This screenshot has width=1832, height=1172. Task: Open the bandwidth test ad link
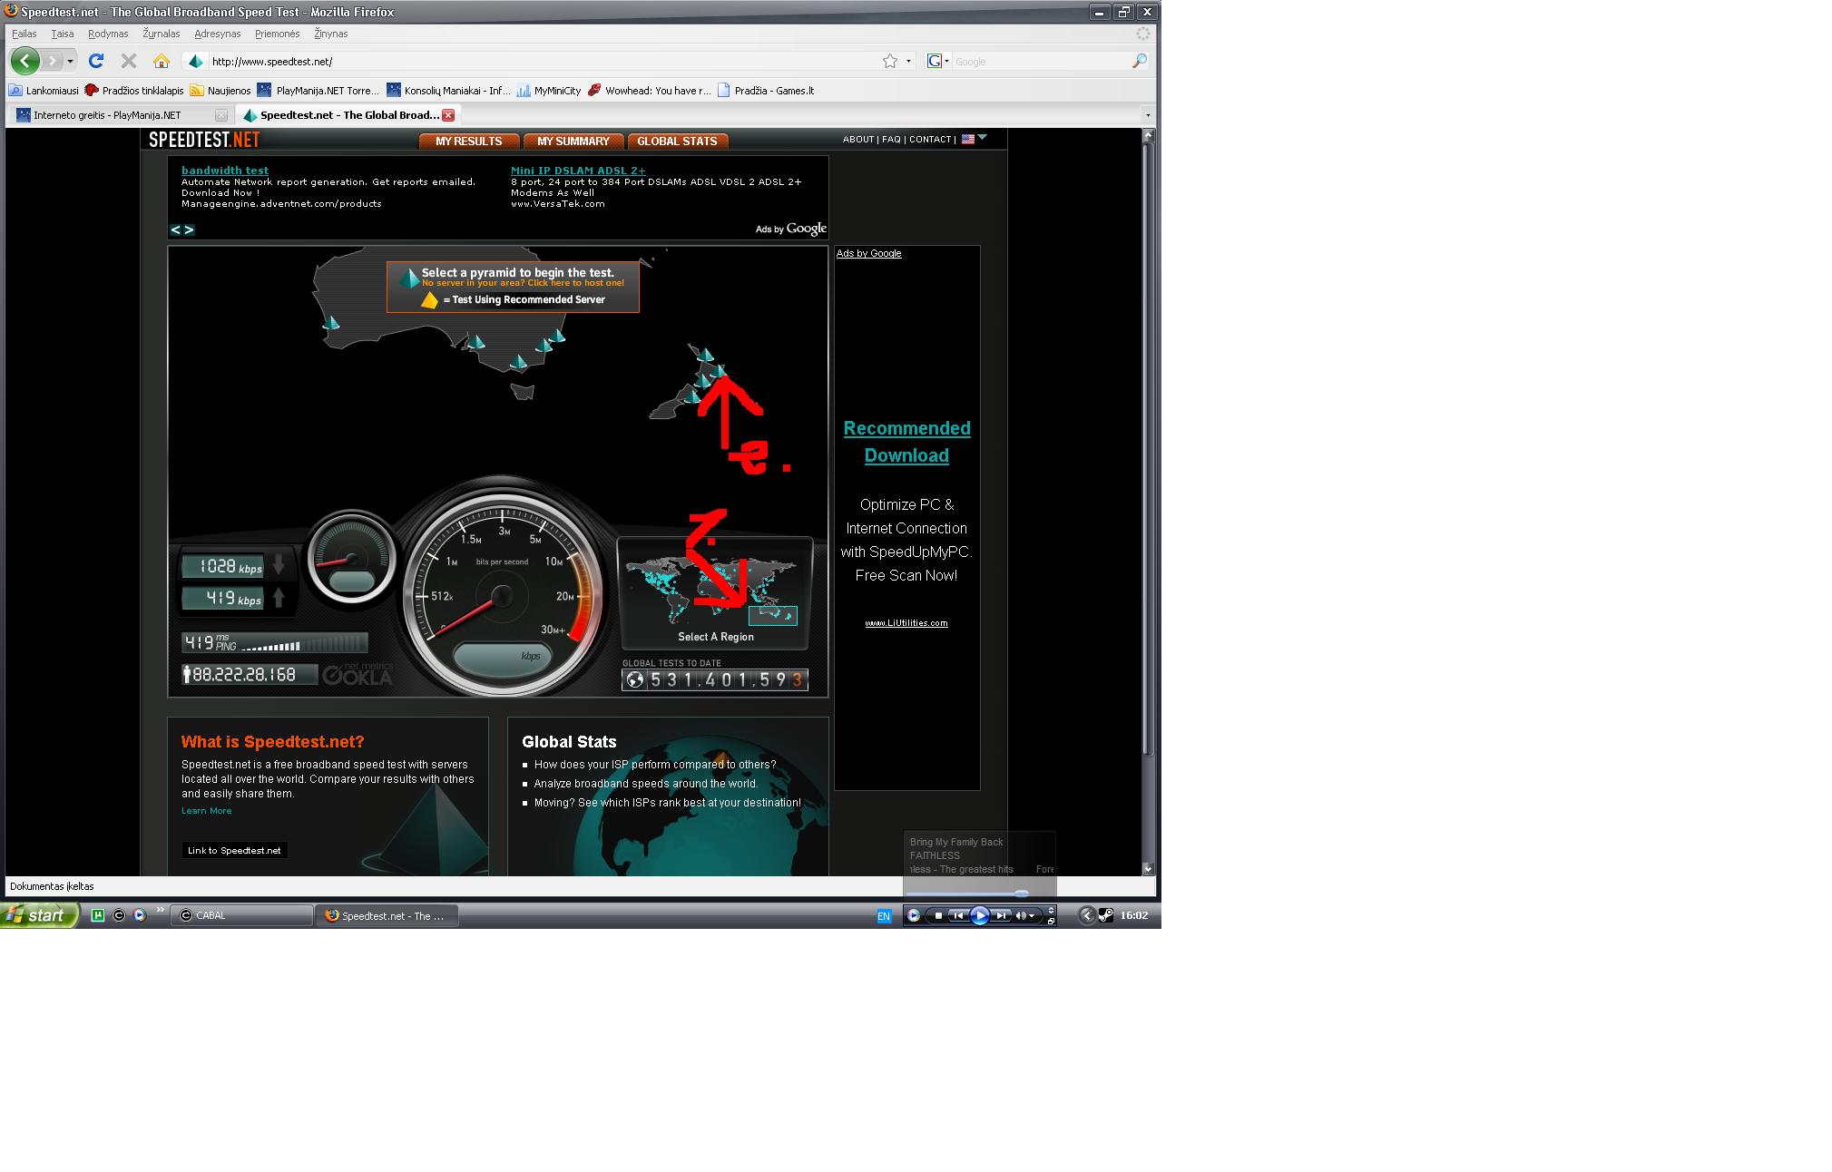point(225,171)
